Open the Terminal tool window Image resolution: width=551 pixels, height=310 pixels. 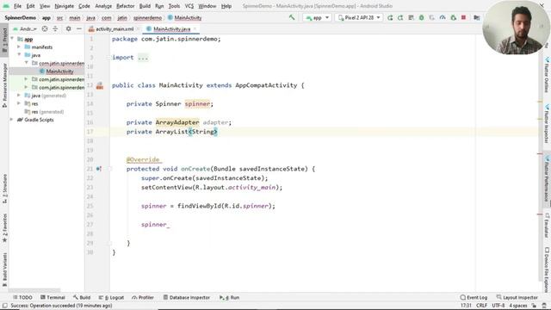coord(53,297)
